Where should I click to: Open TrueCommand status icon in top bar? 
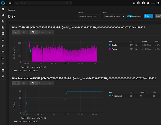click(139, 3)
